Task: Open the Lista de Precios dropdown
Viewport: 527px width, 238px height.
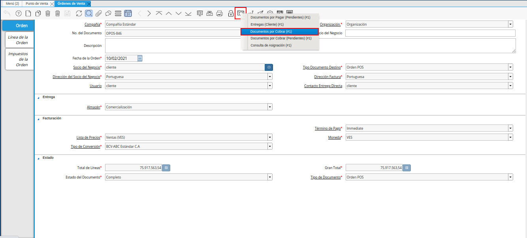Action: 270,138
